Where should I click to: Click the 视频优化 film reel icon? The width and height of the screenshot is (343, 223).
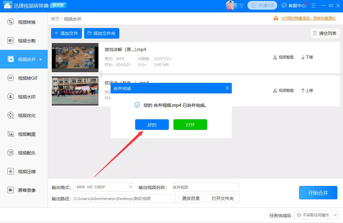11,115
